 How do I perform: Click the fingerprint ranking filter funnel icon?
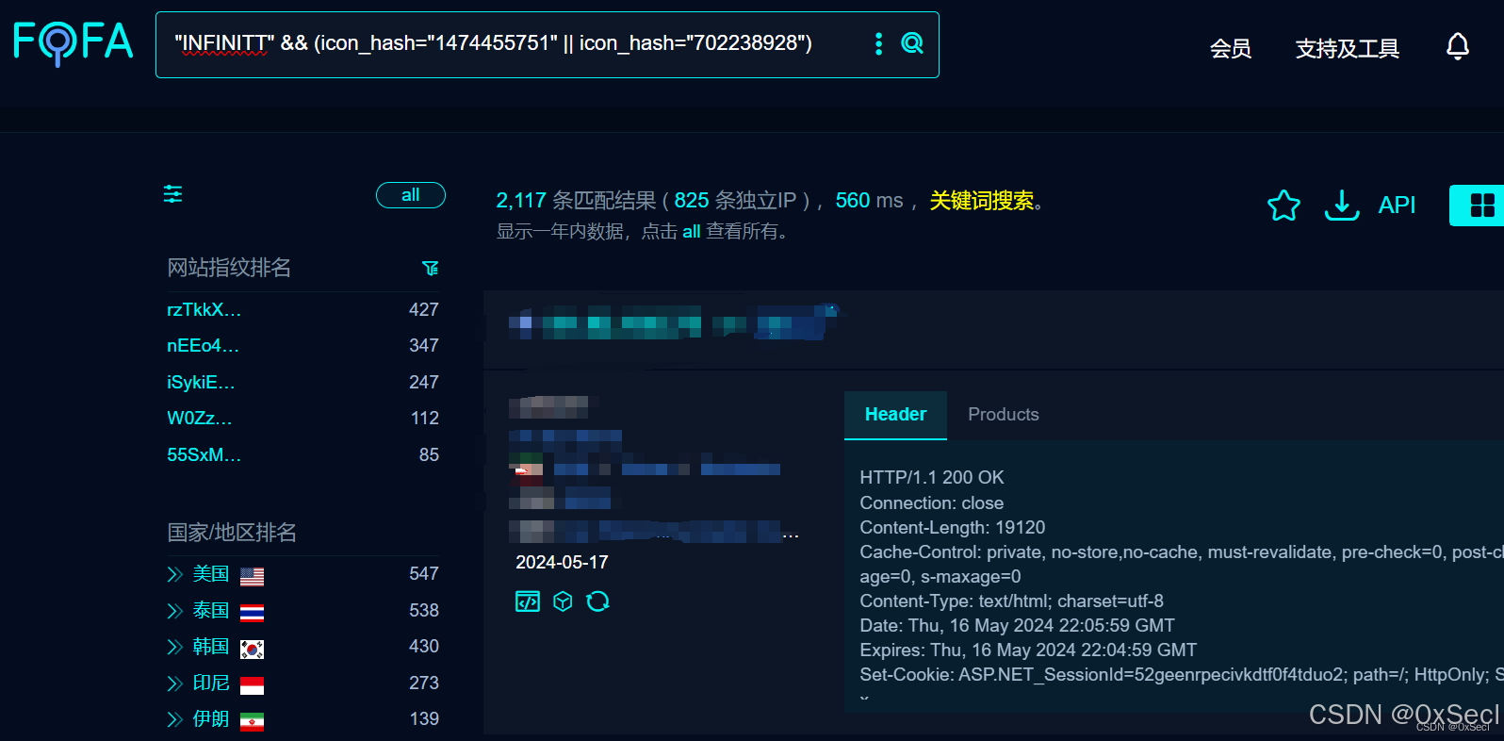pyautogui.click(x=431, y=269)
